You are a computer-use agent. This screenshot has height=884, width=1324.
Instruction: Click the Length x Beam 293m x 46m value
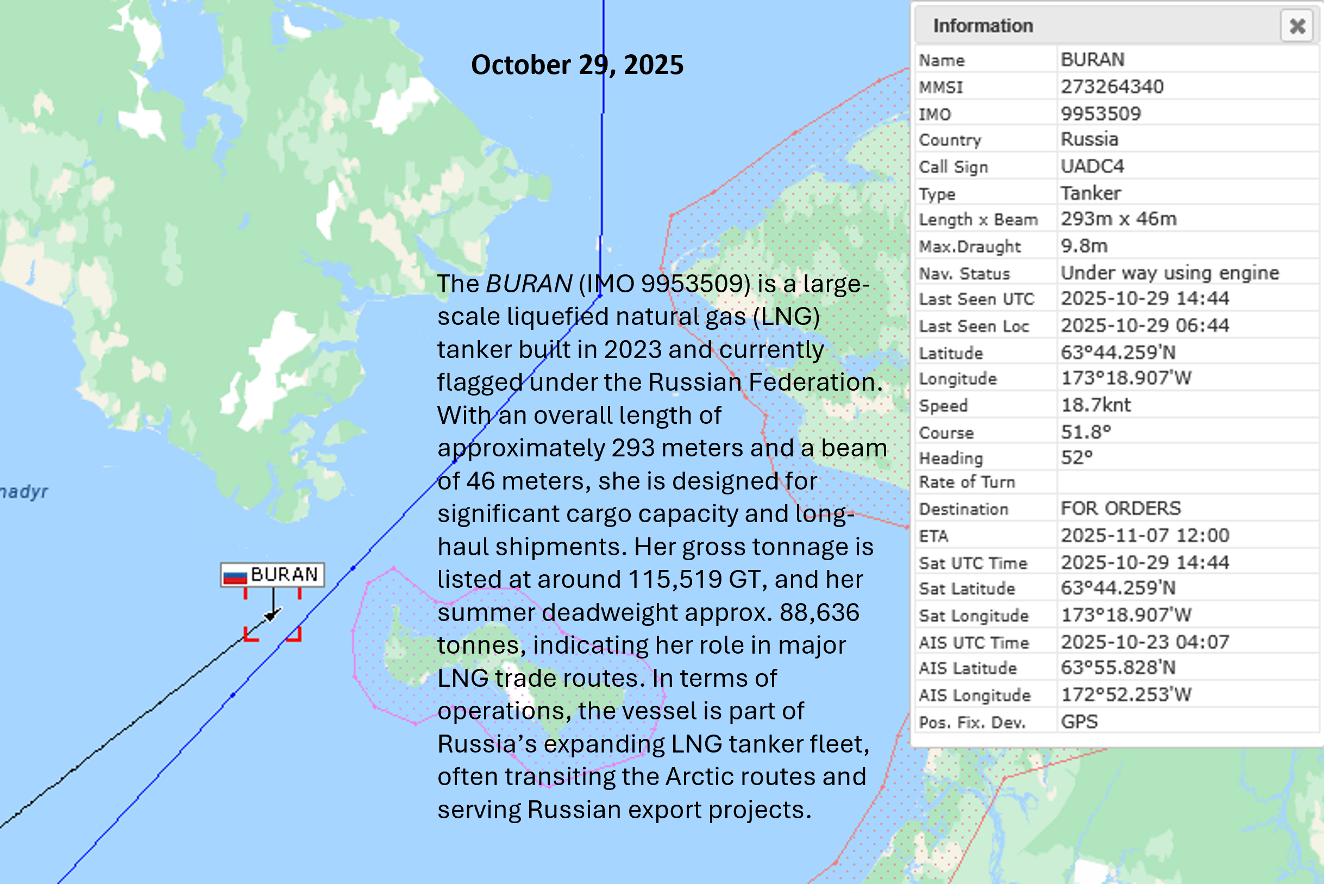[x=1118, y=220]
